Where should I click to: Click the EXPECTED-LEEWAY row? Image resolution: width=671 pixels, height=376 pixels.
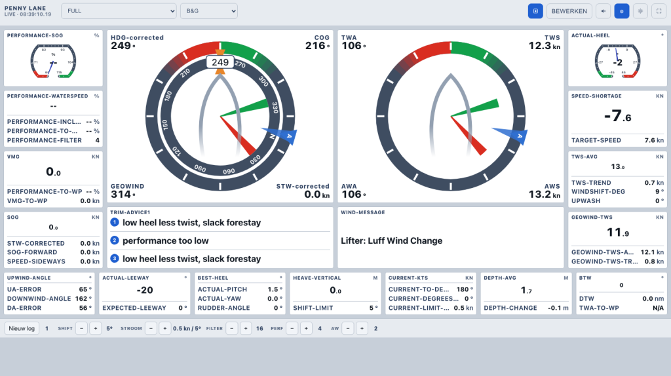[x=145, y=308]
